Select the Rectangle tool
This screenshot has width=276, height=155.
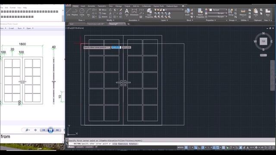pos(94,10)
